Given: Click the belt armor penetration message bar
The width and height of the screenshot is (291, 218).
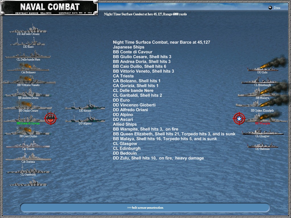Looking at the screenshot, I should coord(145,207).
